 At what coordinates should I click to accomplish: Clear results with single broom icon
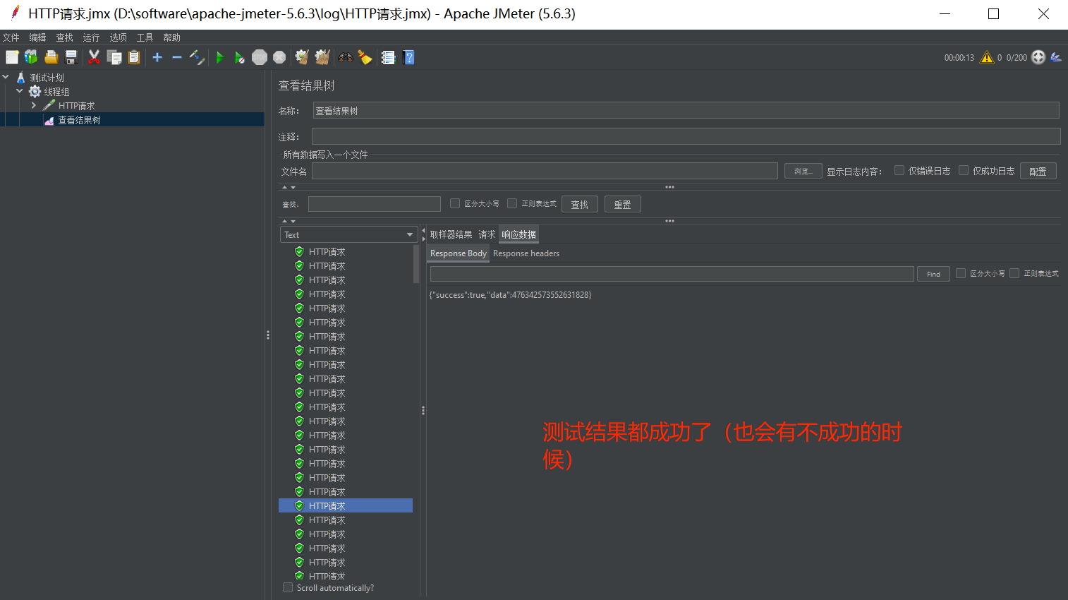[x=302, y=57]
